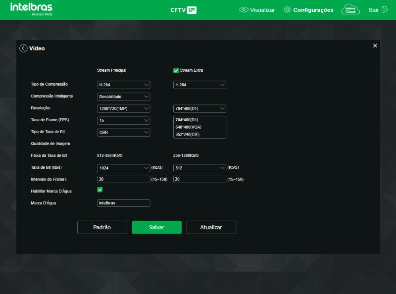
Task: Click the Qualidade de Imagem label
Action: 50,144
